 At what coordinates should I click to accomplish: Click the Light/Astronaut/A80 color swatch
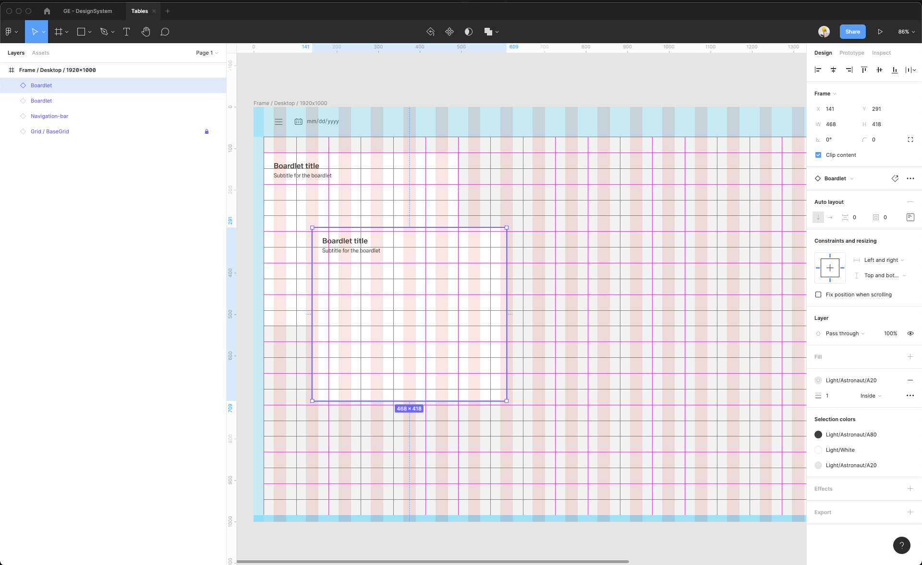point(818,435)
